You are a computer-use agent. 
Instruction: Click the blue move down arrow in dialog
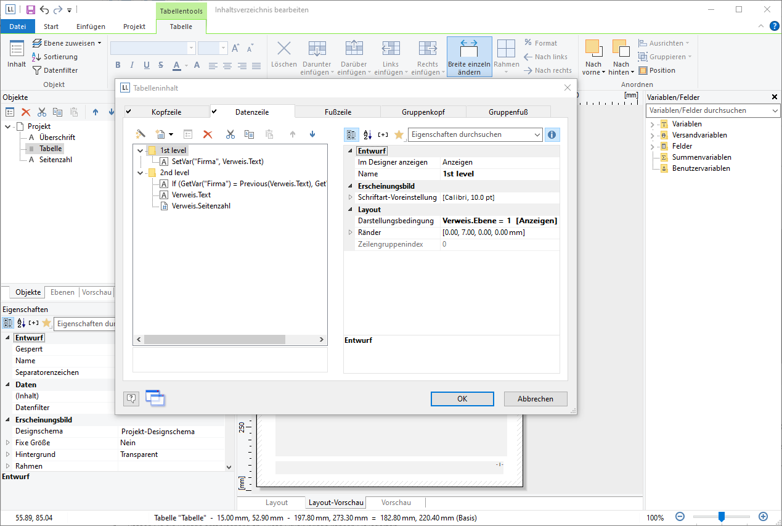[312, 134]
